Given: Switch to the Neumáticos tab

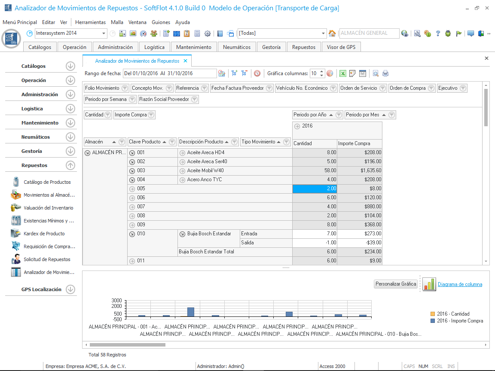Looking at the screenshot, I should click(237, 47).
